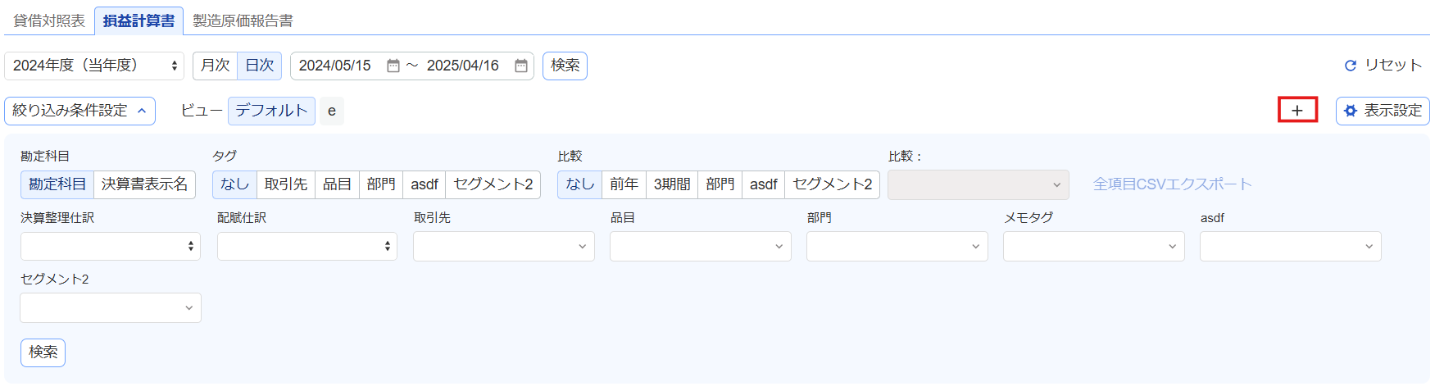Choose 決算書表示名 display option

click(x=144, y=184)
